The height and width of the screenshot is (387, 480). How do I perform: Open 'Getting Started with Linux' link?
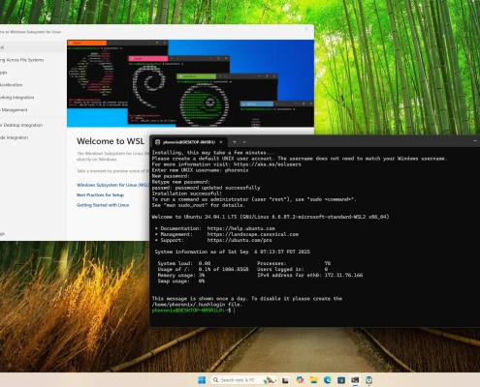[103, 205]
